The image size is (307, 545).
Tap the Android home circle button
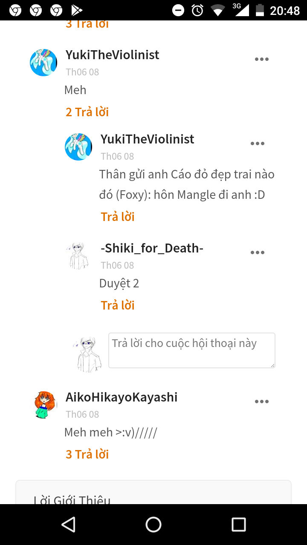[x=153, y=525]
